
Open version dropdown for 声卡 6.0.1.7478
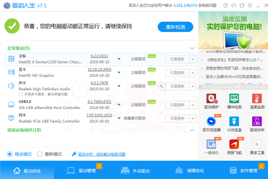pyautogui.click(x=119, y=86)
